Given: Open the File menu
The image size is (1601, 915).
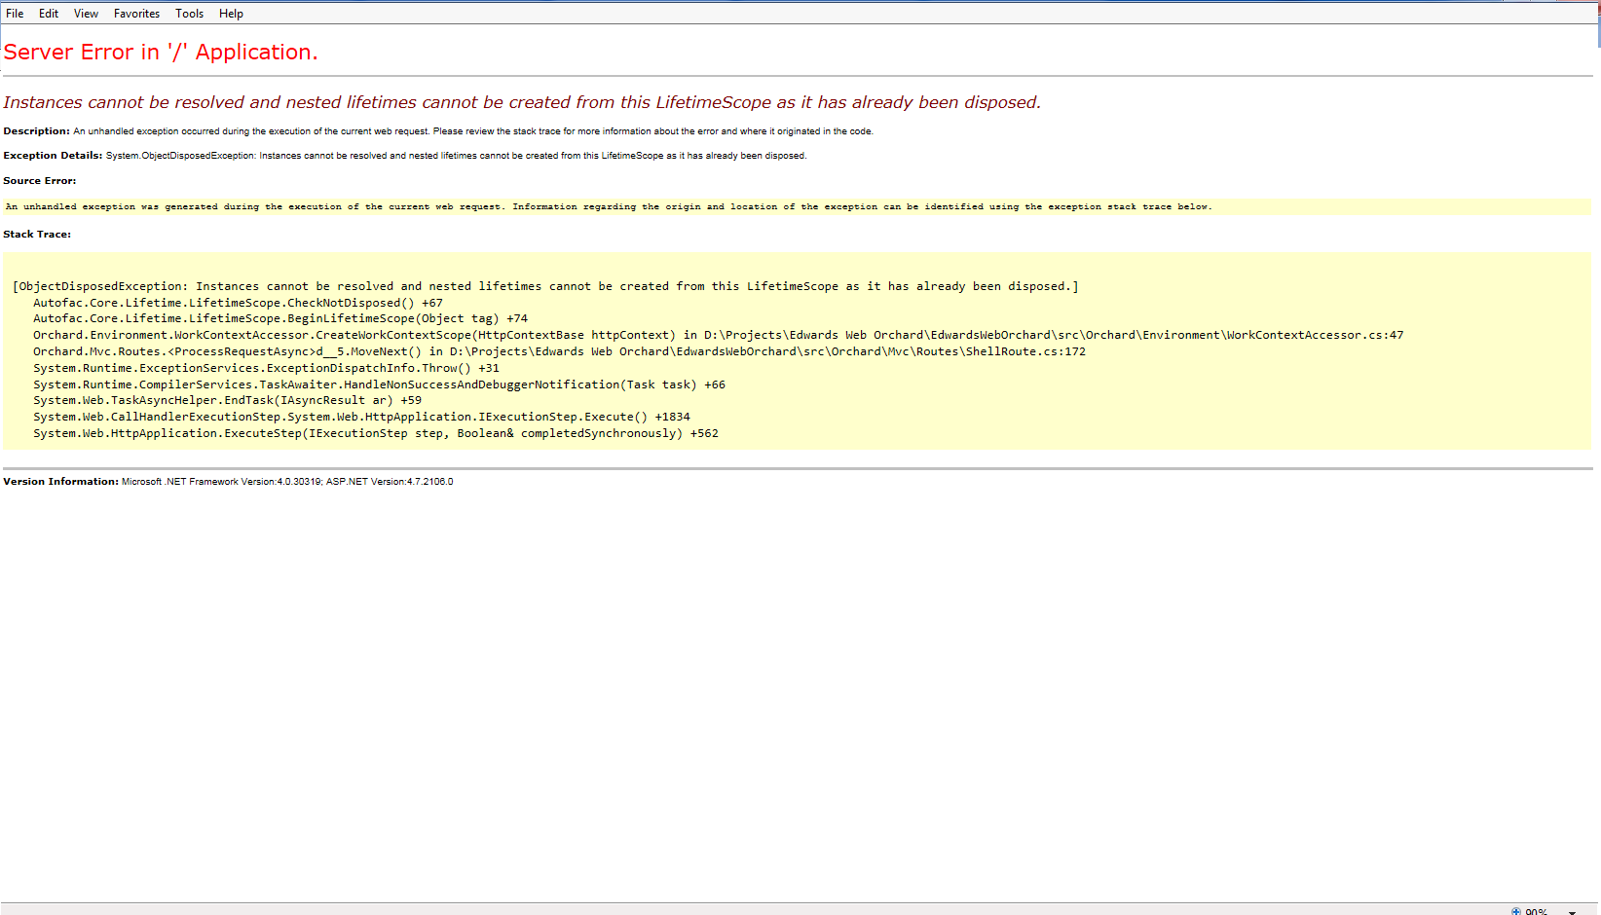Looking at the screenshot, I should coord(15,13).
